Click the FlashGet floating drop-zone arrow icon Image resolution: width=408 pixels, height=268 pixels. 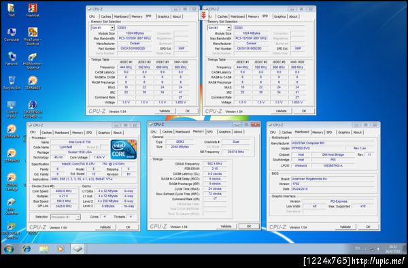point(204,15)
